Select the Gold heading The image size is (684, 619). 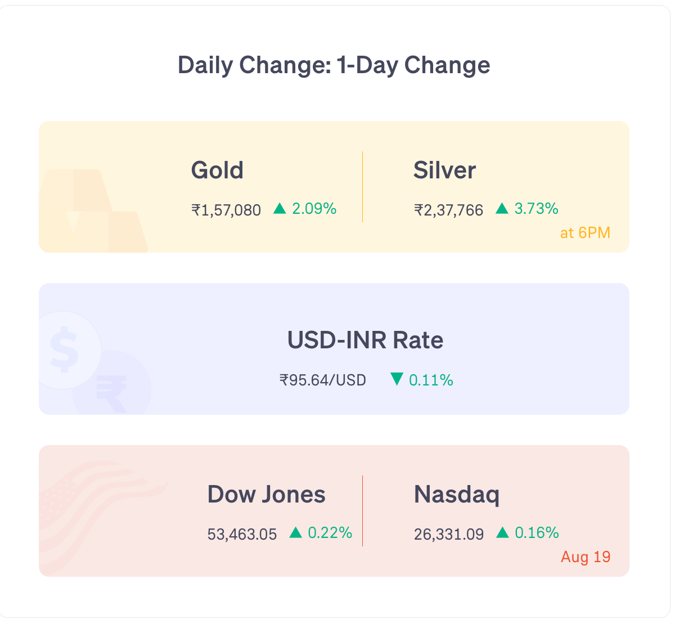(217, 170)
